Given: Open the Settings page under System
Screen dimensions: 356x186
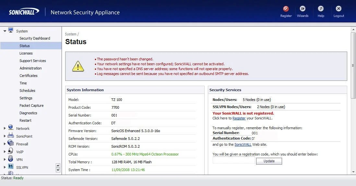Looking at the screenshot, I should (26, 98).
